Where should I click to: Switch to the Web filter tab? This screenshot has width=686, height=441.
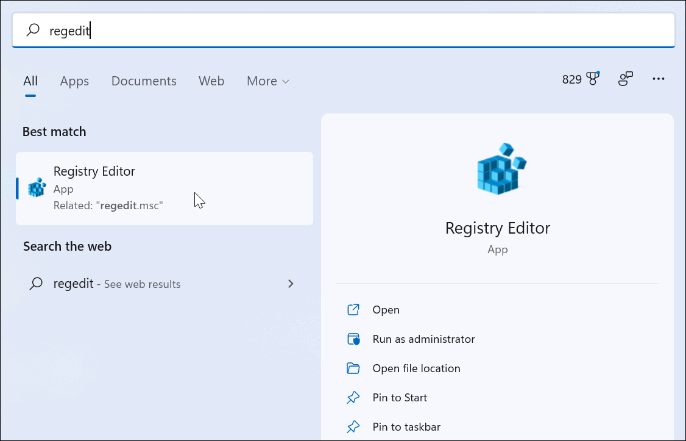211,81
